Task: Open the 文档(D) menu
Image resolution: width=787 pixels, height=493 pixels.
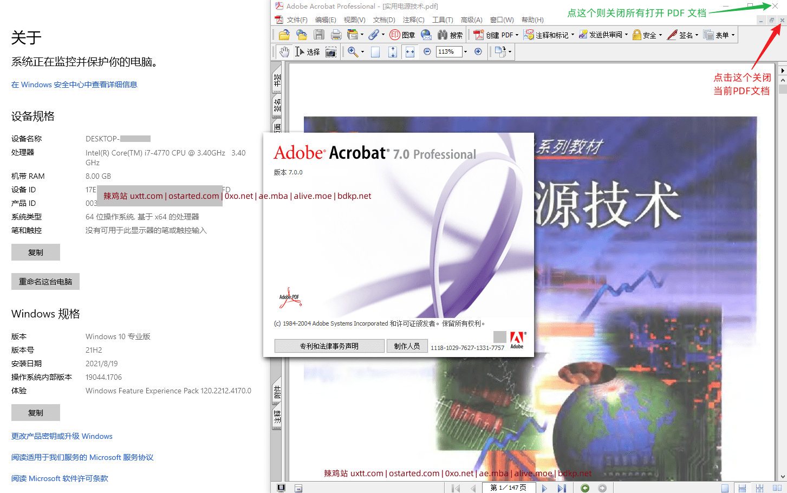Action: (x=384, y=20)
